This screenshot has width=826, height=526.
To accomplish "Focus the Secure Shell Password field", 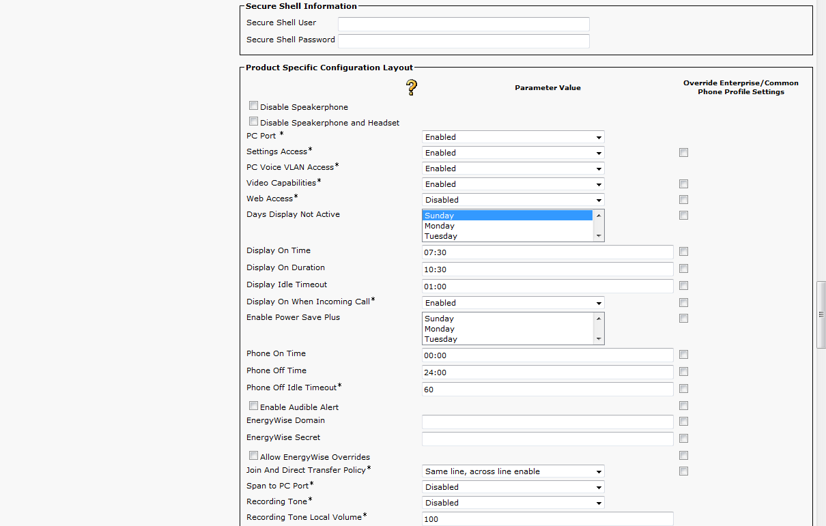I will (x=464, y=41).
